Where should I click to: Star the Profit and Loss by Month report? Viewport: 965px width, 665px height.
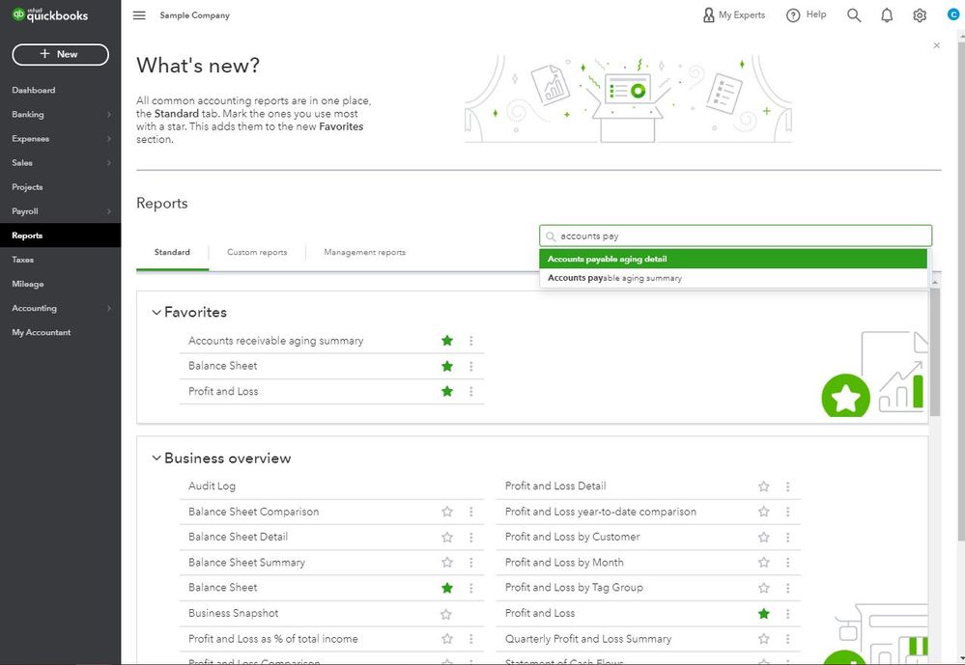(764, 563)
